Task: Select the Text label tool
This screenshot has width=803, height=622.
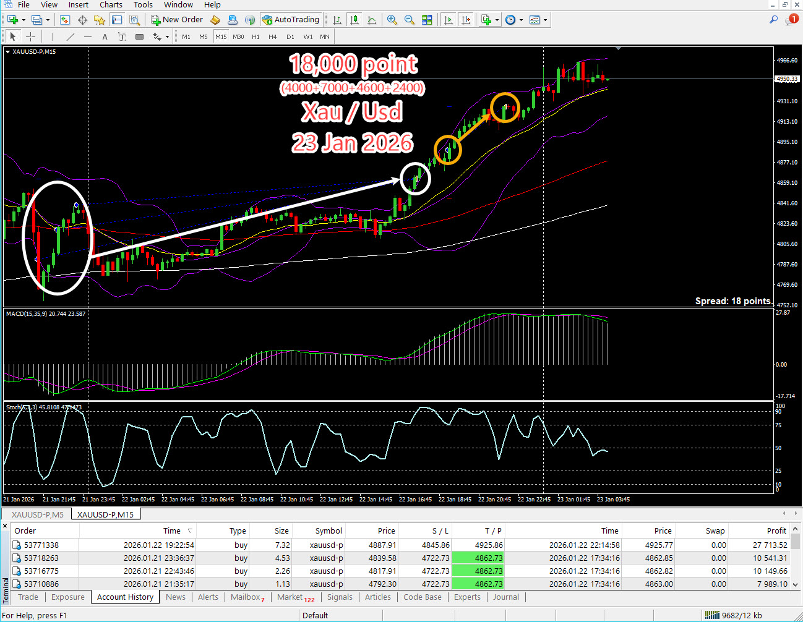Action: coord(105,36)
